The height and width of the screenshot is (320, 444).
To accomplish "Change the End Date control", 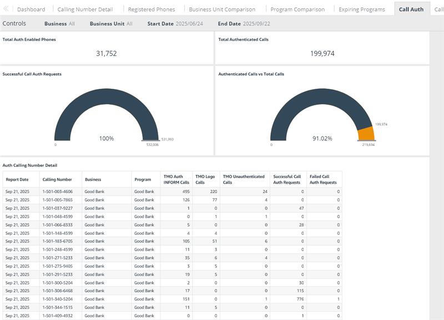I will point(244,24).
